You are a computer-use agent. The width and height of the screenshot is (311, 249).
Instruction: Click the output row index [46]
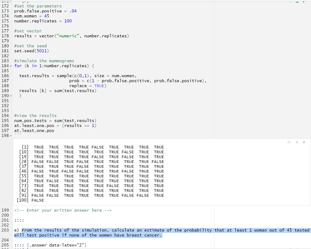[24, 171]
